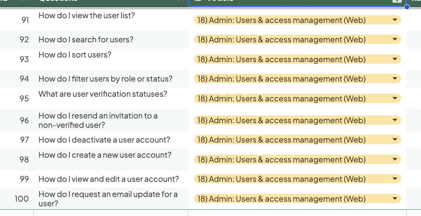The height and width of the screenshot is (216, 421).
Task: Click the "How do I deactivate a user account?" cell
Action: click(x=111, y=139)
